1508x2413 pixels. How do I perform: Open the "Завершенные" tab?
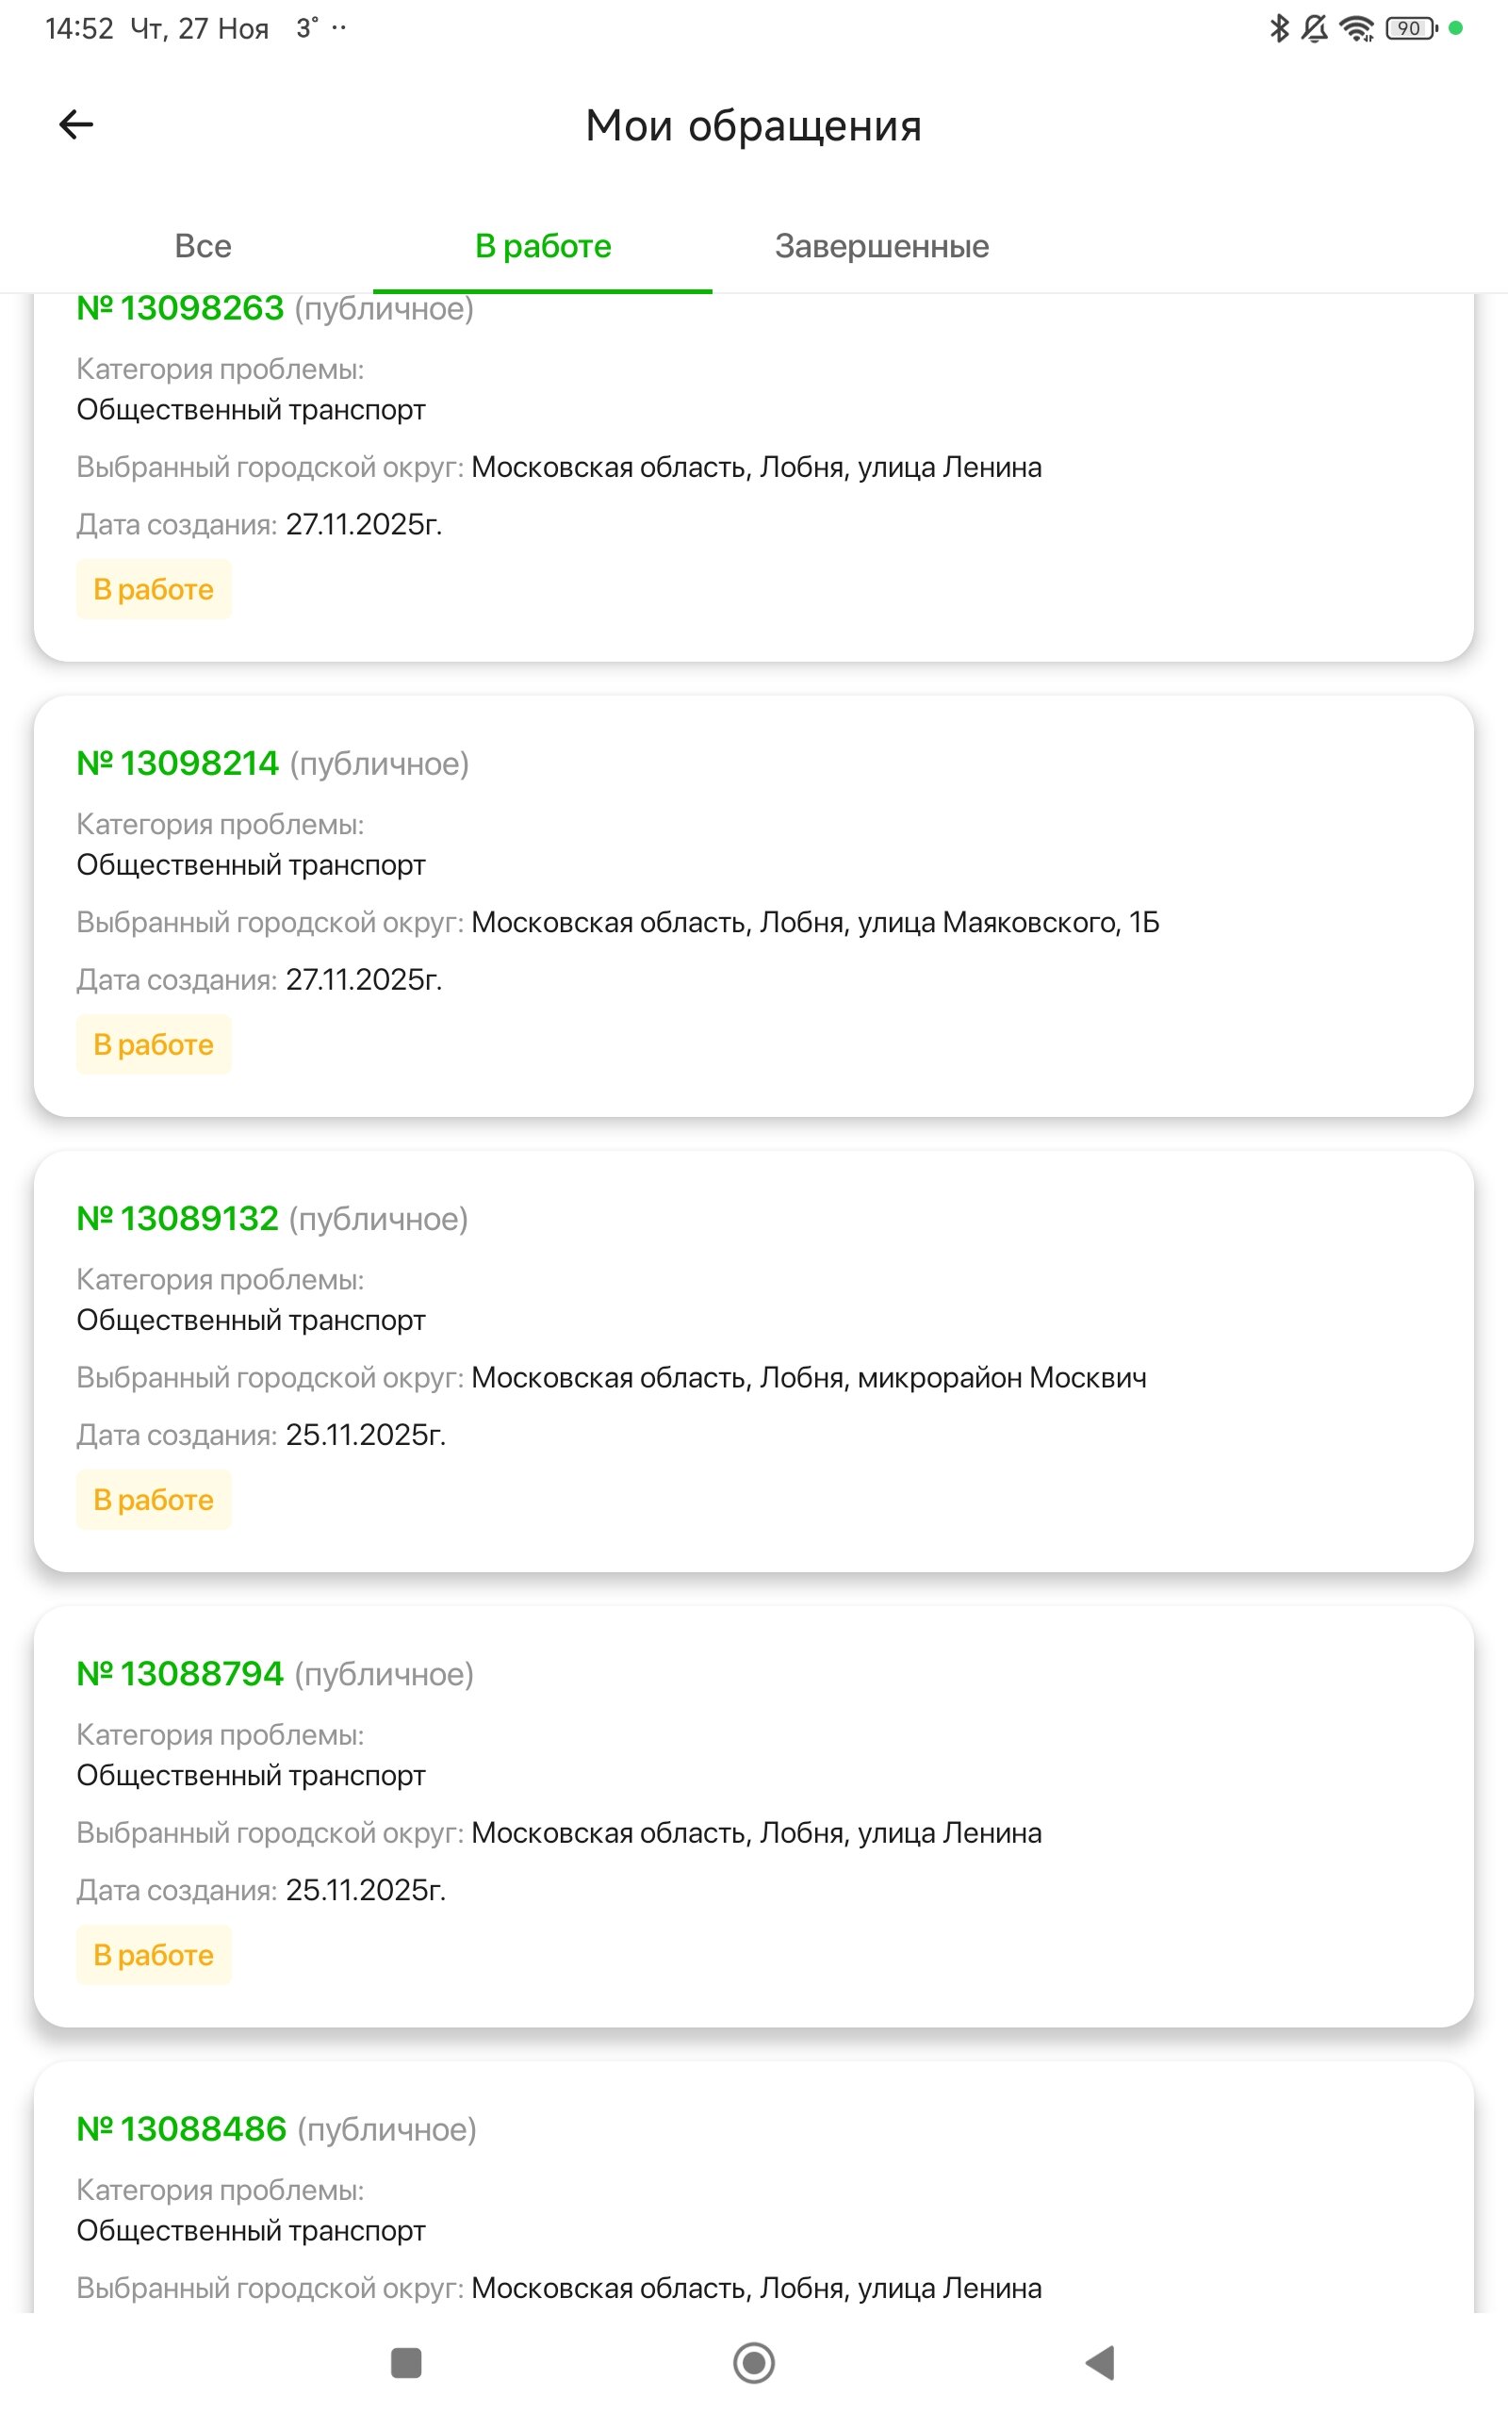point(881,245)
